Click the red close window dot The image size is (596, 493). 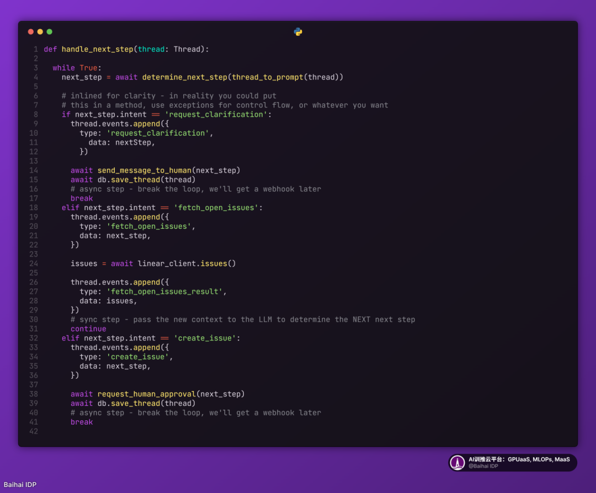point(31,32)
